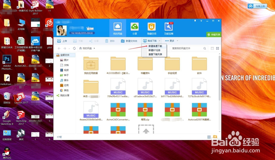Select the 我的应用数据 folder

tap(91, 65)
